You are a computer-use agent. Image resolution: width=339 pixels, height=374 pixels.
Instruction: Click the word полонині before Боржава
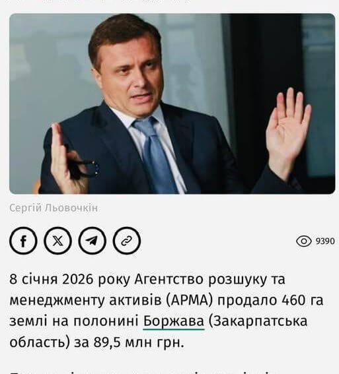pos(106,321)
